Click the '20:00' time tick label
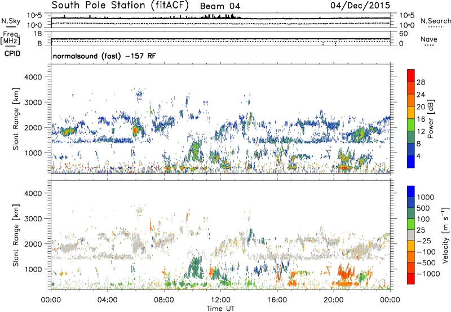 333,300
